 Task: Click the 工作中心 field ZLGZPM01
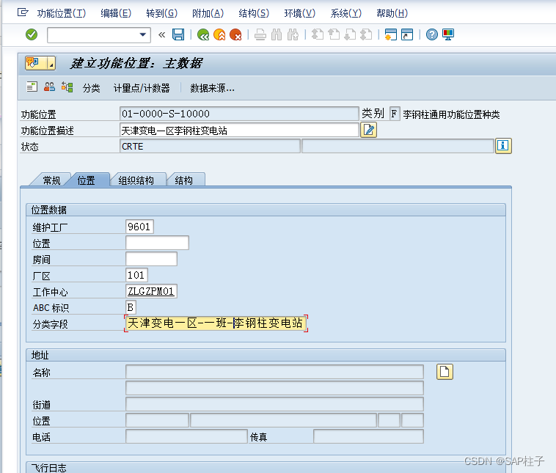click(151, 291)
